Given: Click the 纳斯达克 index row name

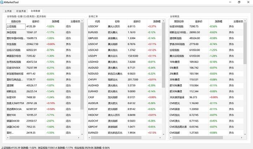Looking at the screenshot, I should pos(11,91).
